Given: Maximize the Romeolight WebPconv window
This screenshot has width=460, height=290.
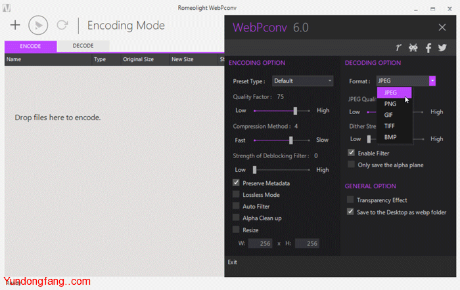Looking at the screenshot, I should [432, 9].
